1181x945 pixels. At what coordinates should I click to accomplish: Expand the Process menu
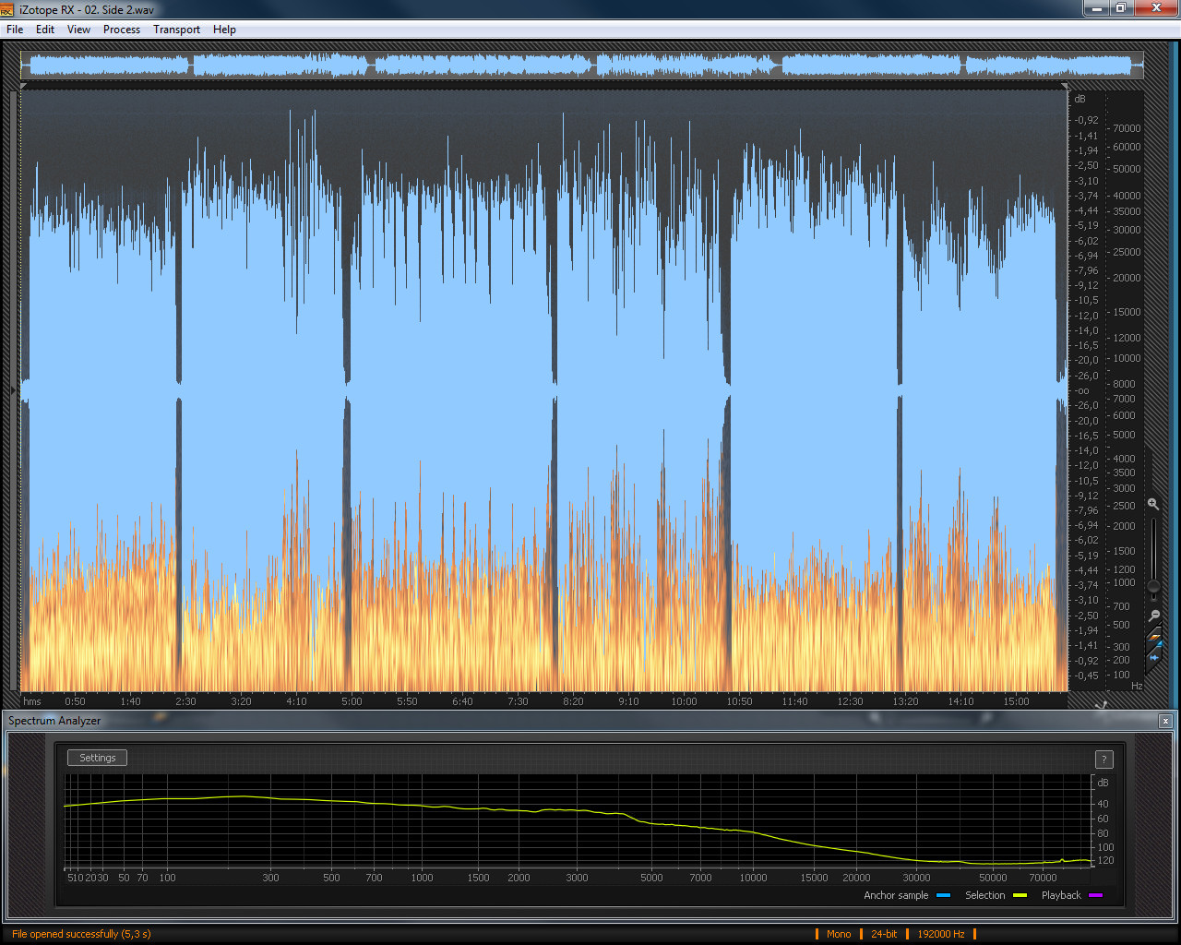[122, 30]
